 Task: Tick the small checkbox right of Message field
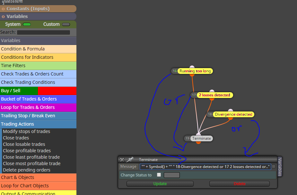point(274,167)
